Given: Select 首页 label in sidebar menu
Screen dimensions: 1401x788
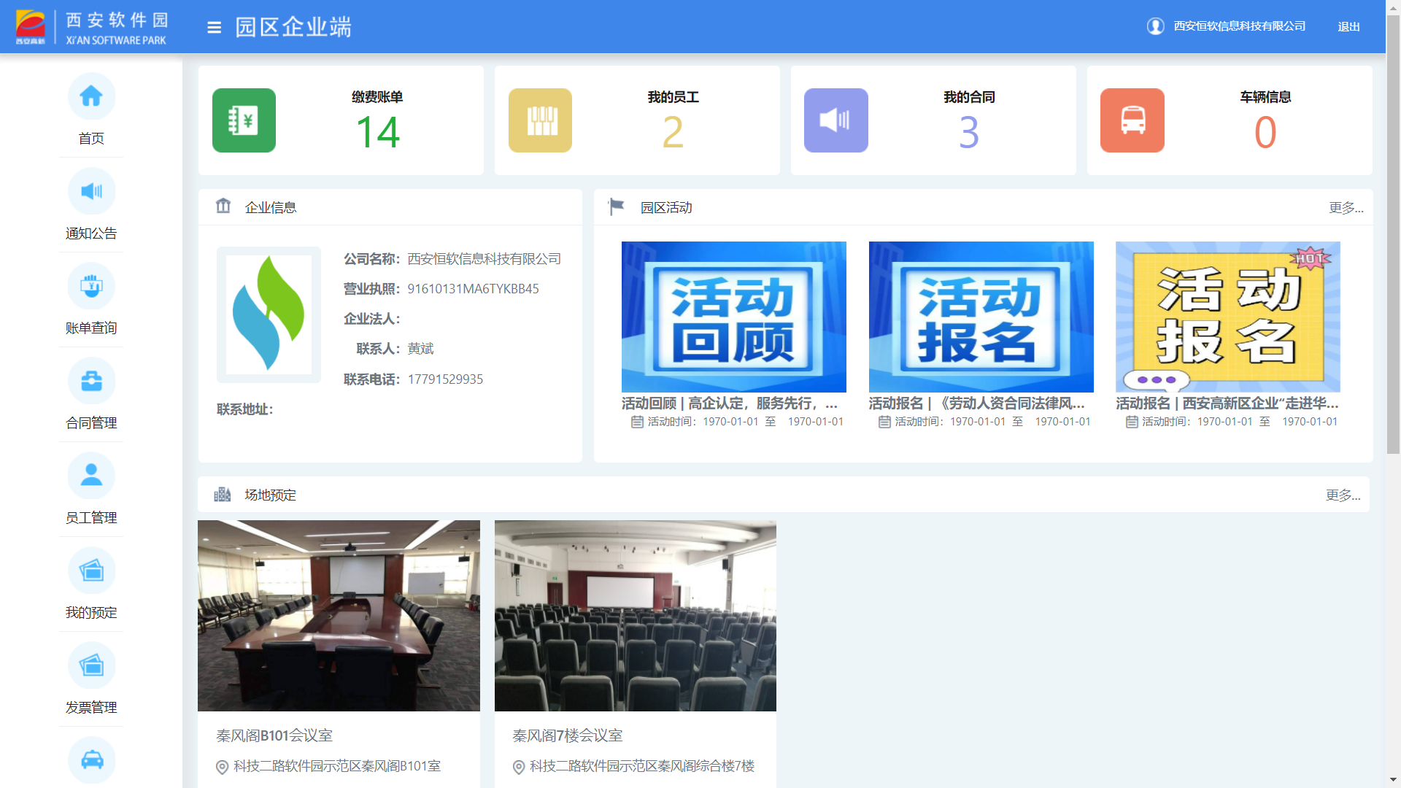Looking at the screenshot, I should pos(91,139).
